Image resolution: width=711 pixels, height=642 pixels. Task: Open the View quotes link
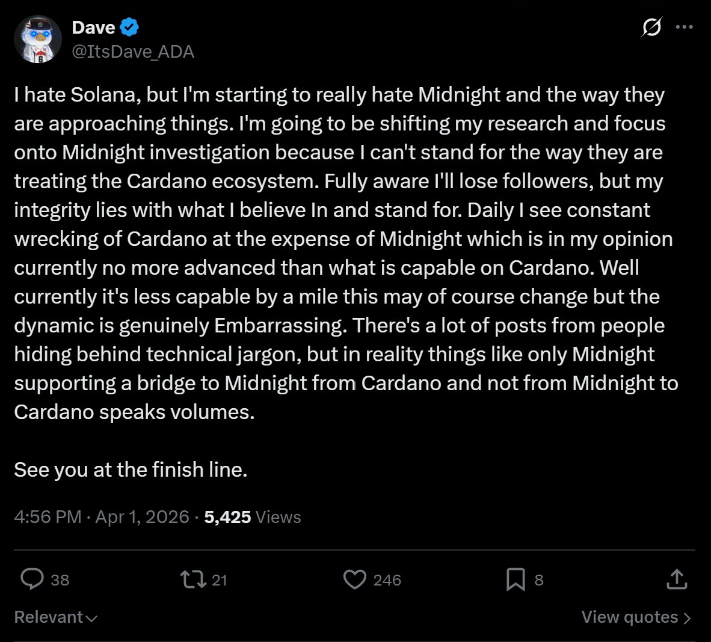tap(629, 617)
